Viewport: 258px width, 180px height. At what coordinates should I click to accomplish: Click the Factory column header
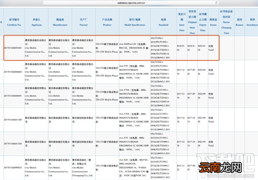coord(83,22)
